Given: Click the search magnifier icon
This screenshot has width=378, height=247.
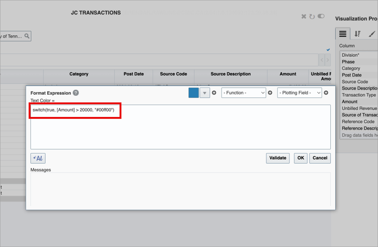Looking at the screenshot, I should coord(27,36).
